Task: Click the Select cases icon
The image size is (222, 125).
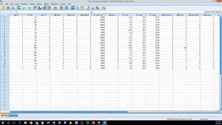Action: click(x=82, y=8)
